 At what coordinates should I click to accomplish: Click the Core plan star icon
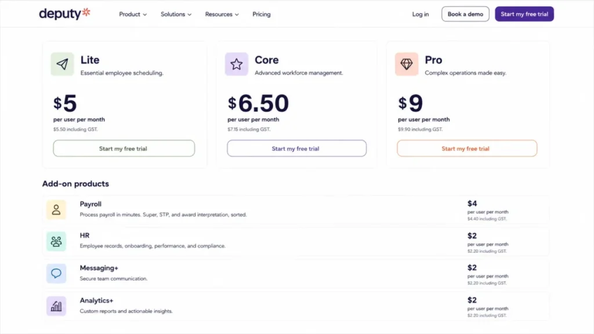[237, 64]
